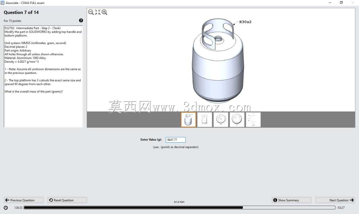359x214 pixels.
Task: Select the third drawing thumbnail
Action: click(221, 120)
